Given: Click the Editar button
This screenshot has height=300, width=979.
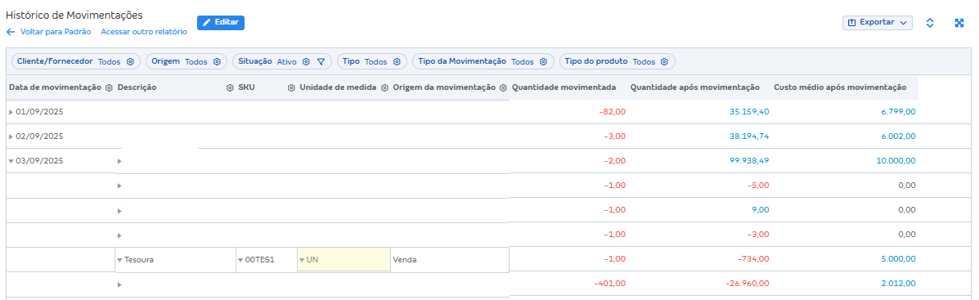Looking at the screenshot, I should coord(220,22).
